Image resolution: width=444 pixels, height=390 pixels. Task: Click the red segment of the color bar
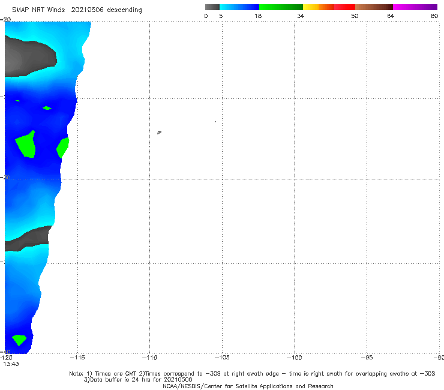click(x=344, y=7)
